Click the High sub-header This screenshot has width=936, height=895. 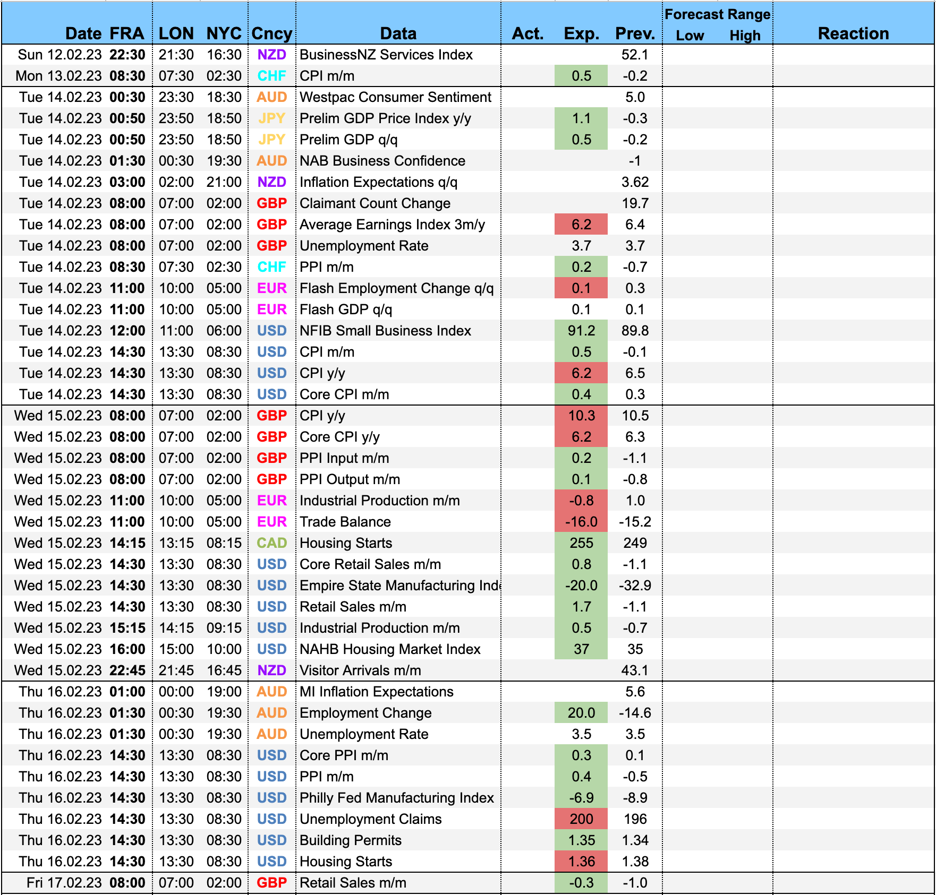click(745, 36)
